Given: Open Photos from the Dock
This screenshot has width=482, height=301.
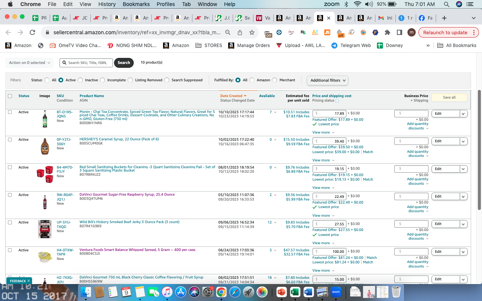Looking at the screenshot, I should 262,292.
